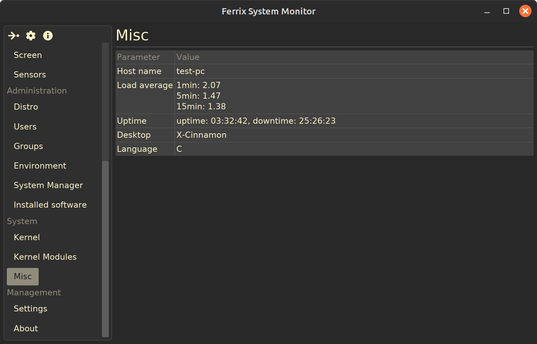Open the About page

point(26,329)
